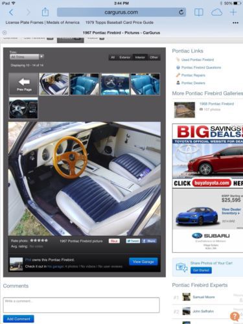This screenshot has height=324, width=243.
Task: Tap the Safari back arrow
Action: click(x=11, y=12)
